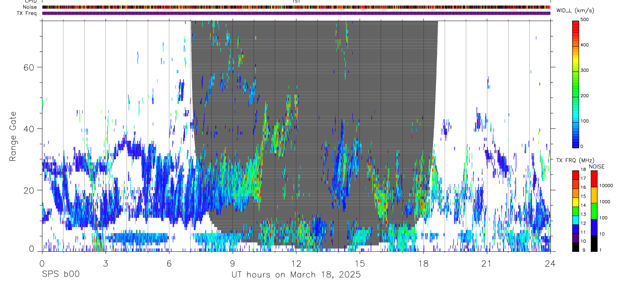Click the hour '24' tick on time axis
The width and height of the screenshot is (619, 285).
(x=550, y=263)
